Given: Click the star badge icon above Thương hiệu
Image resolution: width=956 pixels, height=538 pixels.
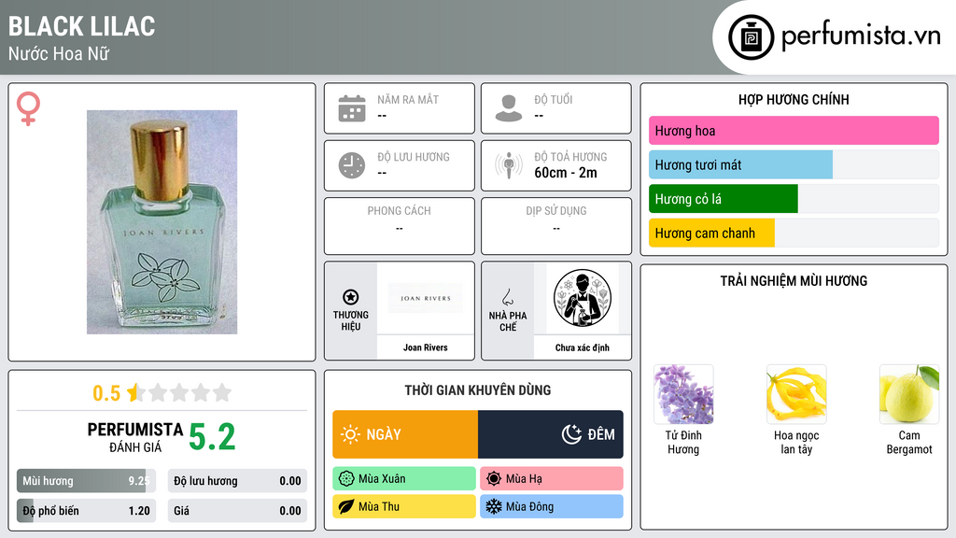Looking at the screenshot, I should 351,297.
